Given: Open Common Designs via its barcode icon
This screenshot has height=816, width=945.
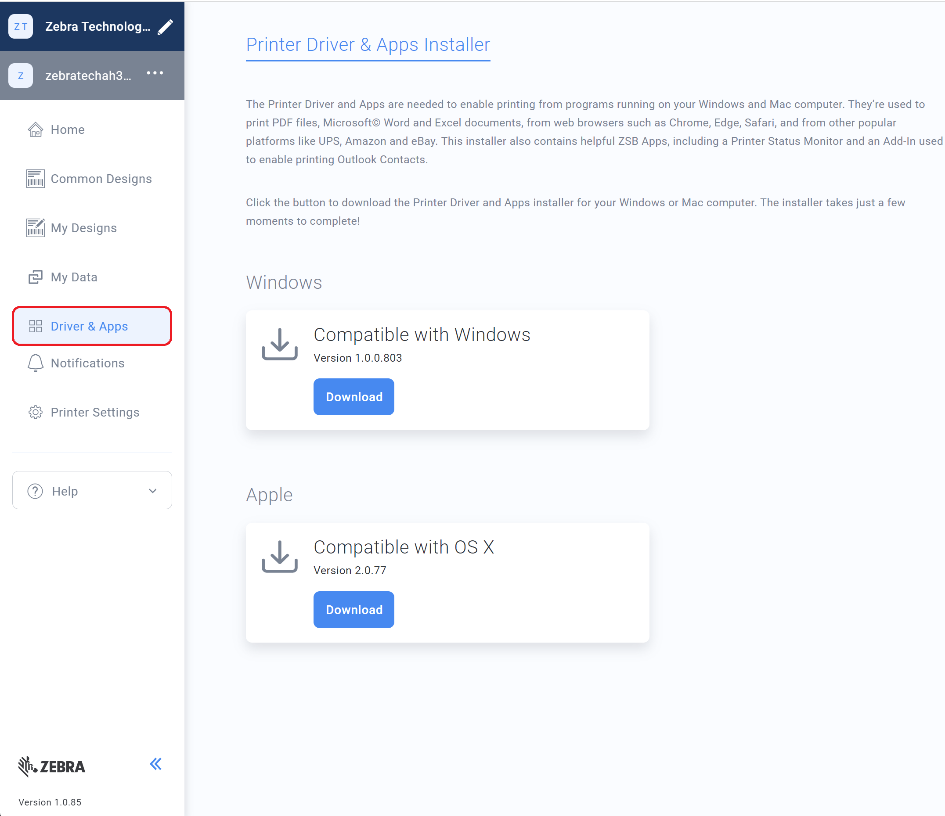Looking at the screenshot, I should (x=35, y=178).
